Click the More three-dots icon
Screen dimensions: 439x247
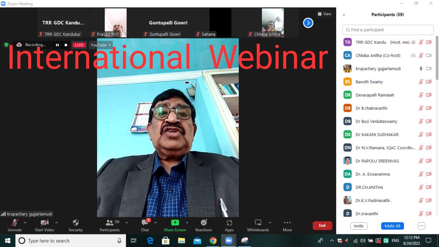(287, 223)
